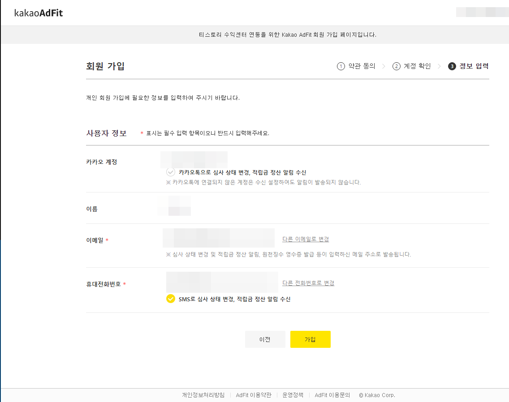509x402 pixels.
Task: Click the 다른 이메일로 변경 link
Action: coord(306,239)
